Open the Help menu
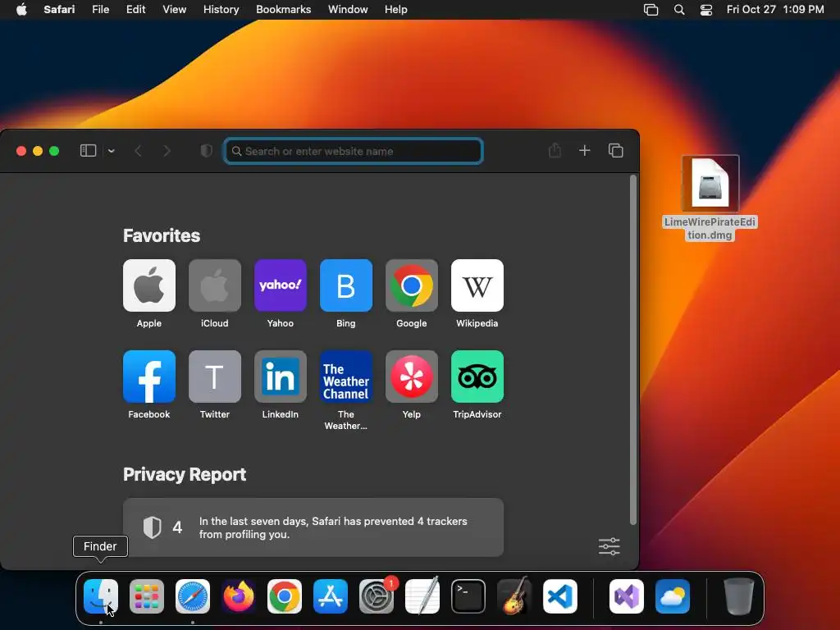 (x=396, y=10)
